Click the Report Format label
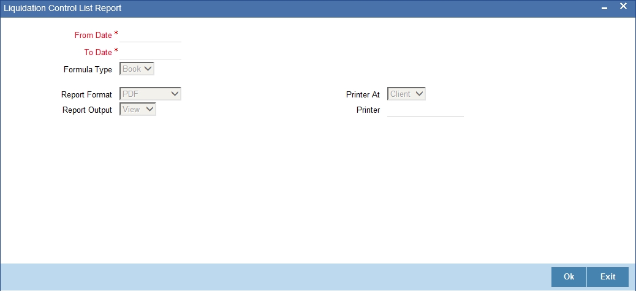 click(86, 94)
